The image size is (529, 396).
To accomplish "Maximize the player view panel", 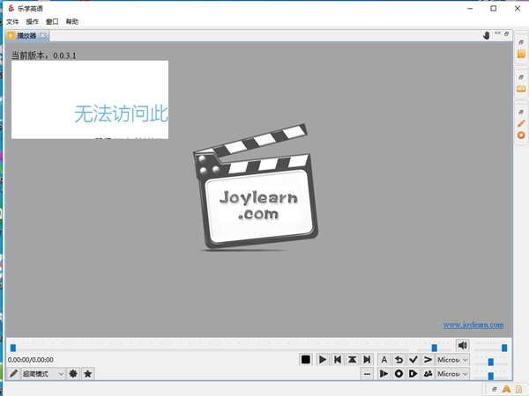I will tap(506, 33).
